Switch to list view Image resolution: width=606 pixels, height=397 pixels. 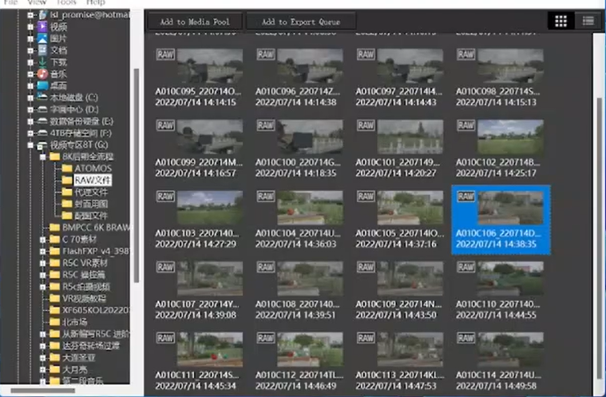pyautogui.click(x=588, y=21)
